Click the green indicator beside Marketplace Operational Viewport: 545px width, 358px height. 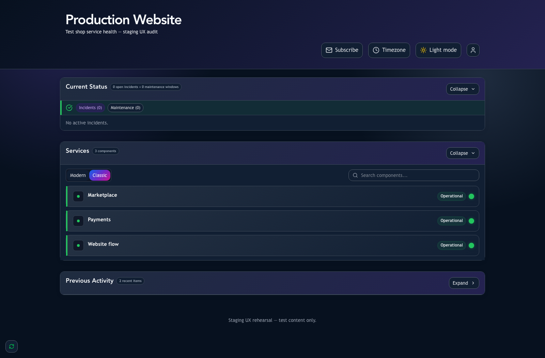pos(471,196)
